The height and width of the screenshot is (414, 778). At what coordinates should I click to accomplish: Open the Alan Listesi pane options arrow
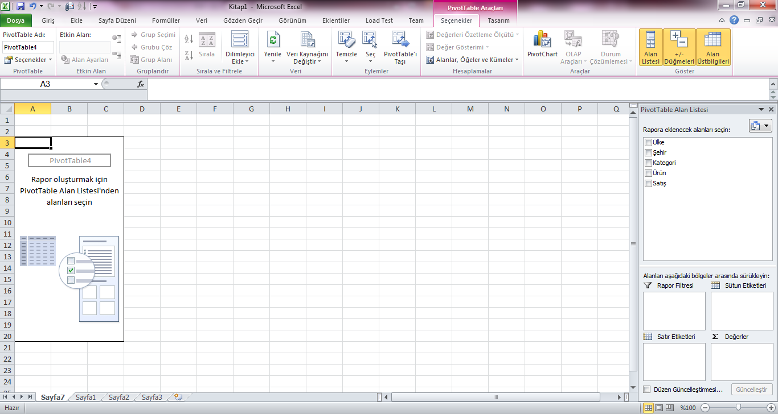tap(761, 109)
